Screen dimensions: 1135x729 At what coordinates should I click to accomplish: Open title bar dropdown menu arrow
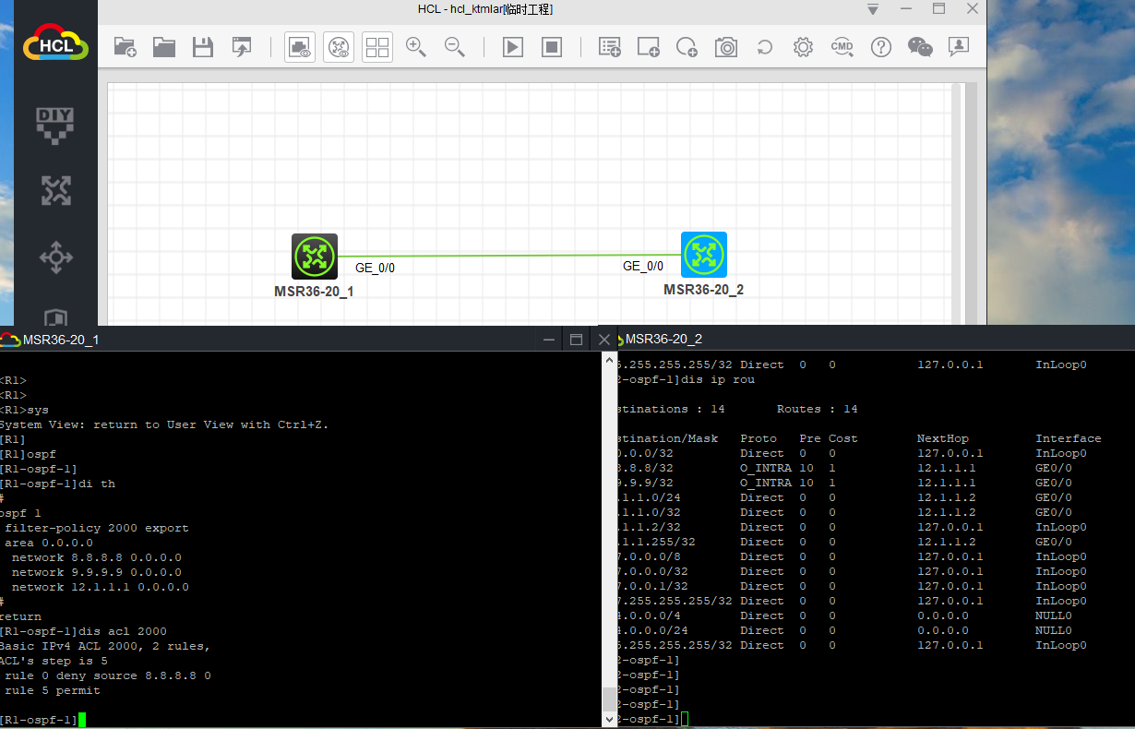(x=873, y=9)
